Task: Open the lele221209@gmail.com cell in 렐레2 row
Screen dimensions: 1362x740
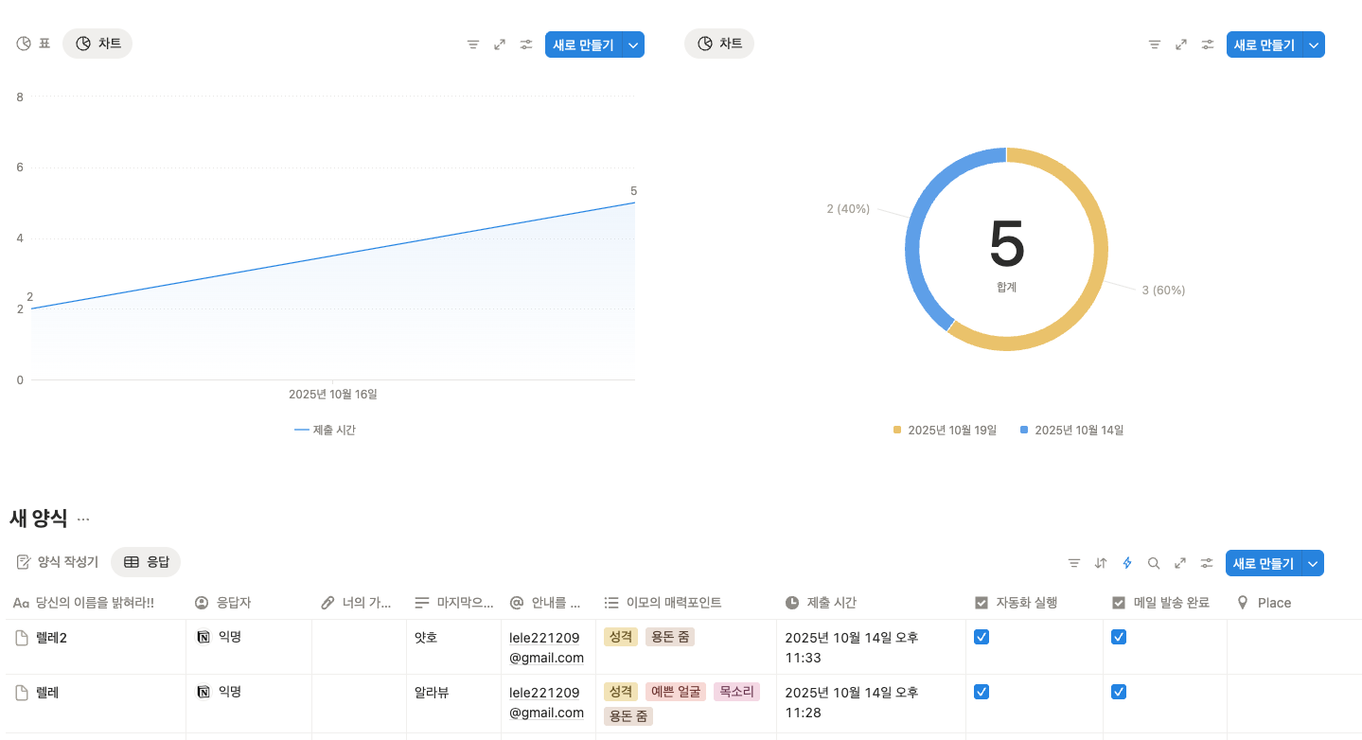Action: [x=547, y=647]
